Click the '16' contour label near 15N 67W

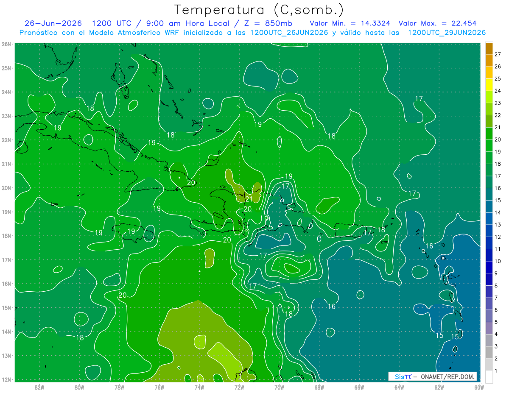[332, 306]
